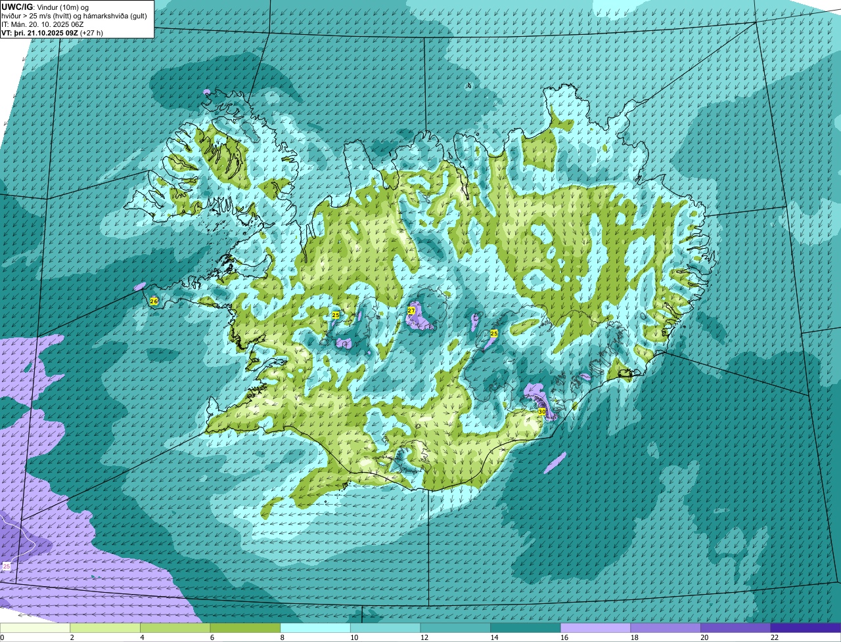Click the legend scale value "4"
This screenshot has height=642, width=841.
click(x=142, y=637)
